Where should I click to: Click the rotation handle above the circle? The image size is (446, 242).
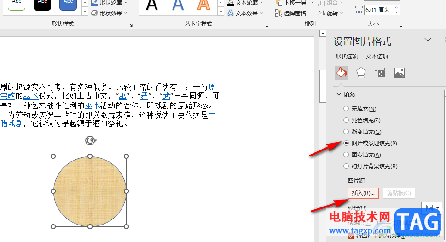91,140
